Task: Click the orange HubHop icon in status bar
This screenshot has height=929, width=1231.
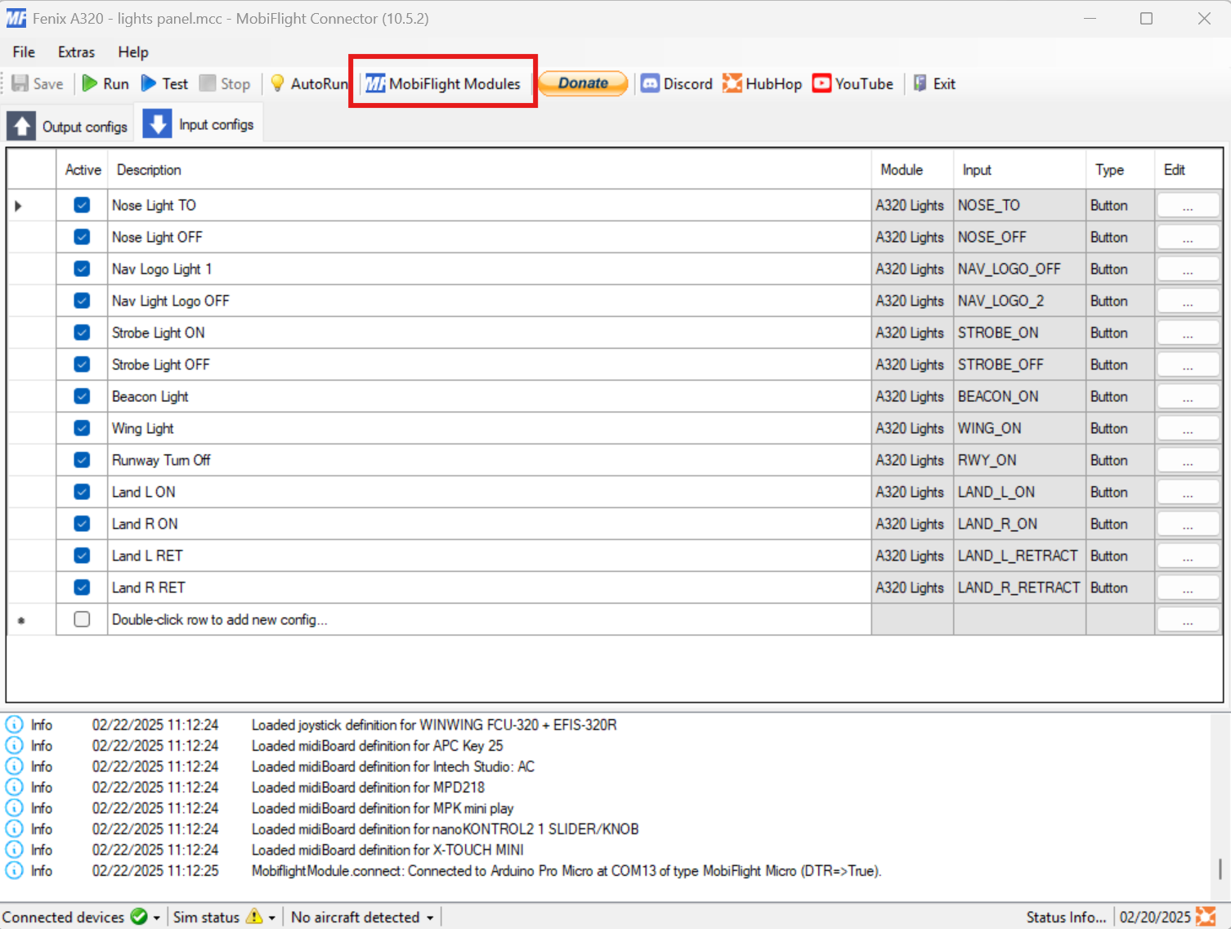Action: (1206, 917)
